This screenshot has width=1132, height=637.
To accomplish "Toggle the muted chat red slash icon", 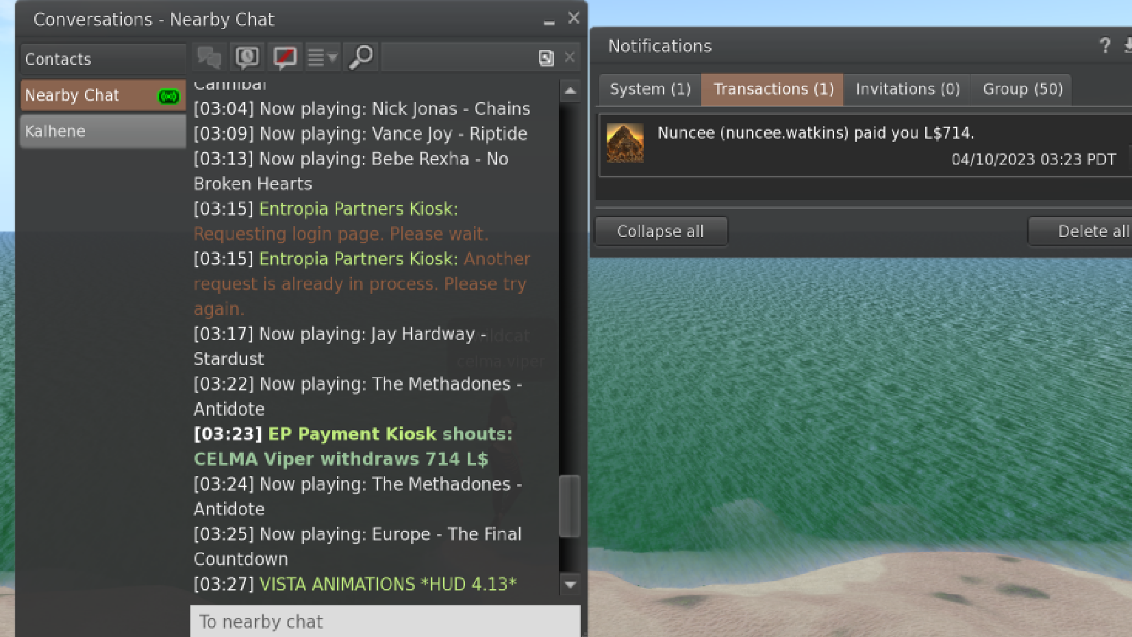I will 285,58.
